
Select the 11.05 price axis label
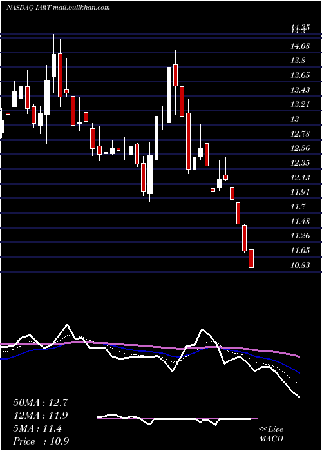pos(300,251)
